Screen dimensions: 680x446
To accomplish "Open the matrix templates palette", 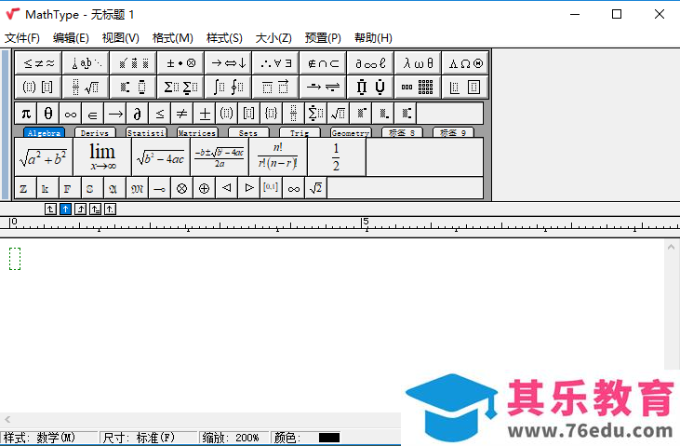I will click(418, 87).
